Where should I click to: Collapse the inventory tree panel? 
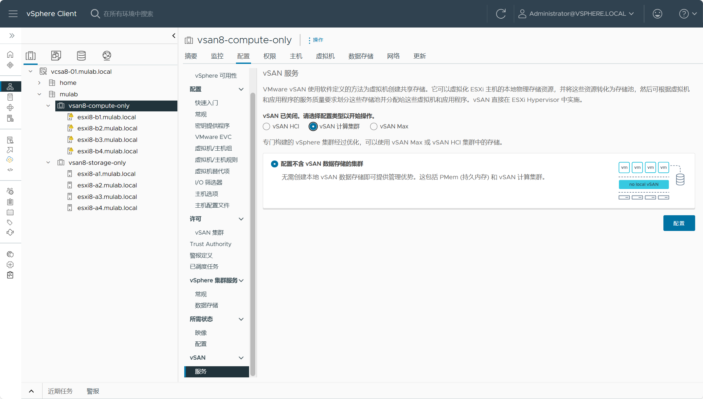[x=174, y=36]
